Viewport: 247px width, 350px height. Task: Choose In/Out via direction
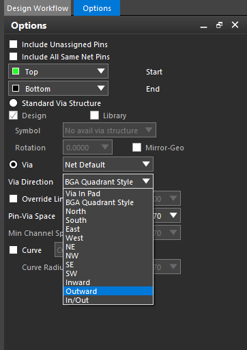(108, 300)
